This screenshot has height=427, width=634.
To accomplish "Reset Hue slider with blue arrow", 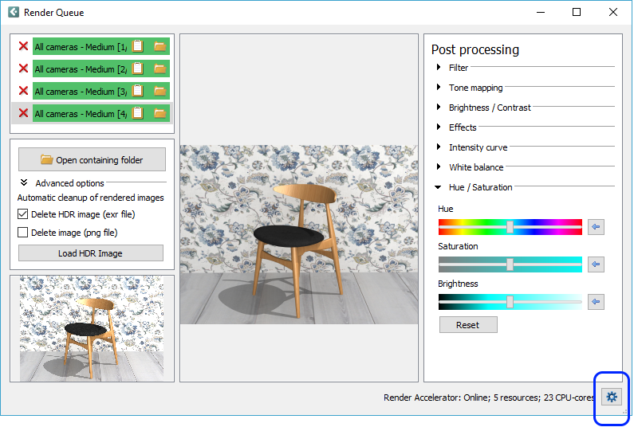I will pos(596,226).
